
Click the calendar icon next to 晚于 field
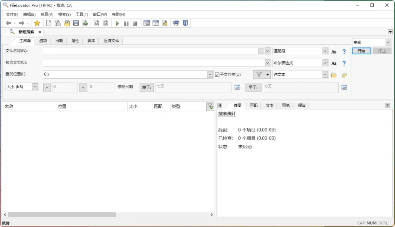[x=237, y=87]
